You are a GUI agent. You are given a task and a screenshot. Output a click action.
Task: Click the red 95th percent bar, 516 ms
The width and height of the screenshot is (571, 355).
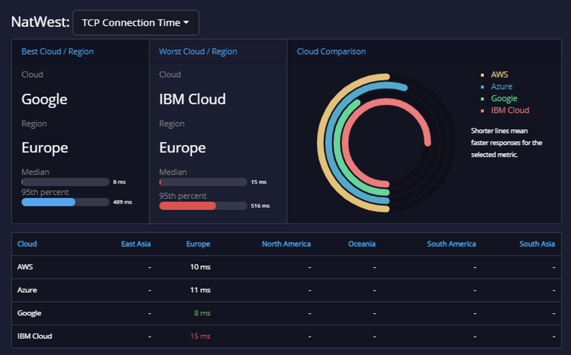[x=187, y=206]
